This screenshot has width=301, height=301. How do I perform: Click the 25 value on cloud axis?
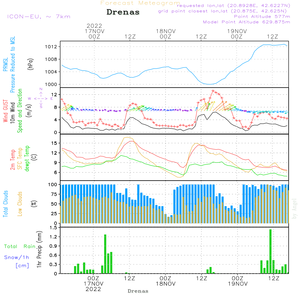54,213
